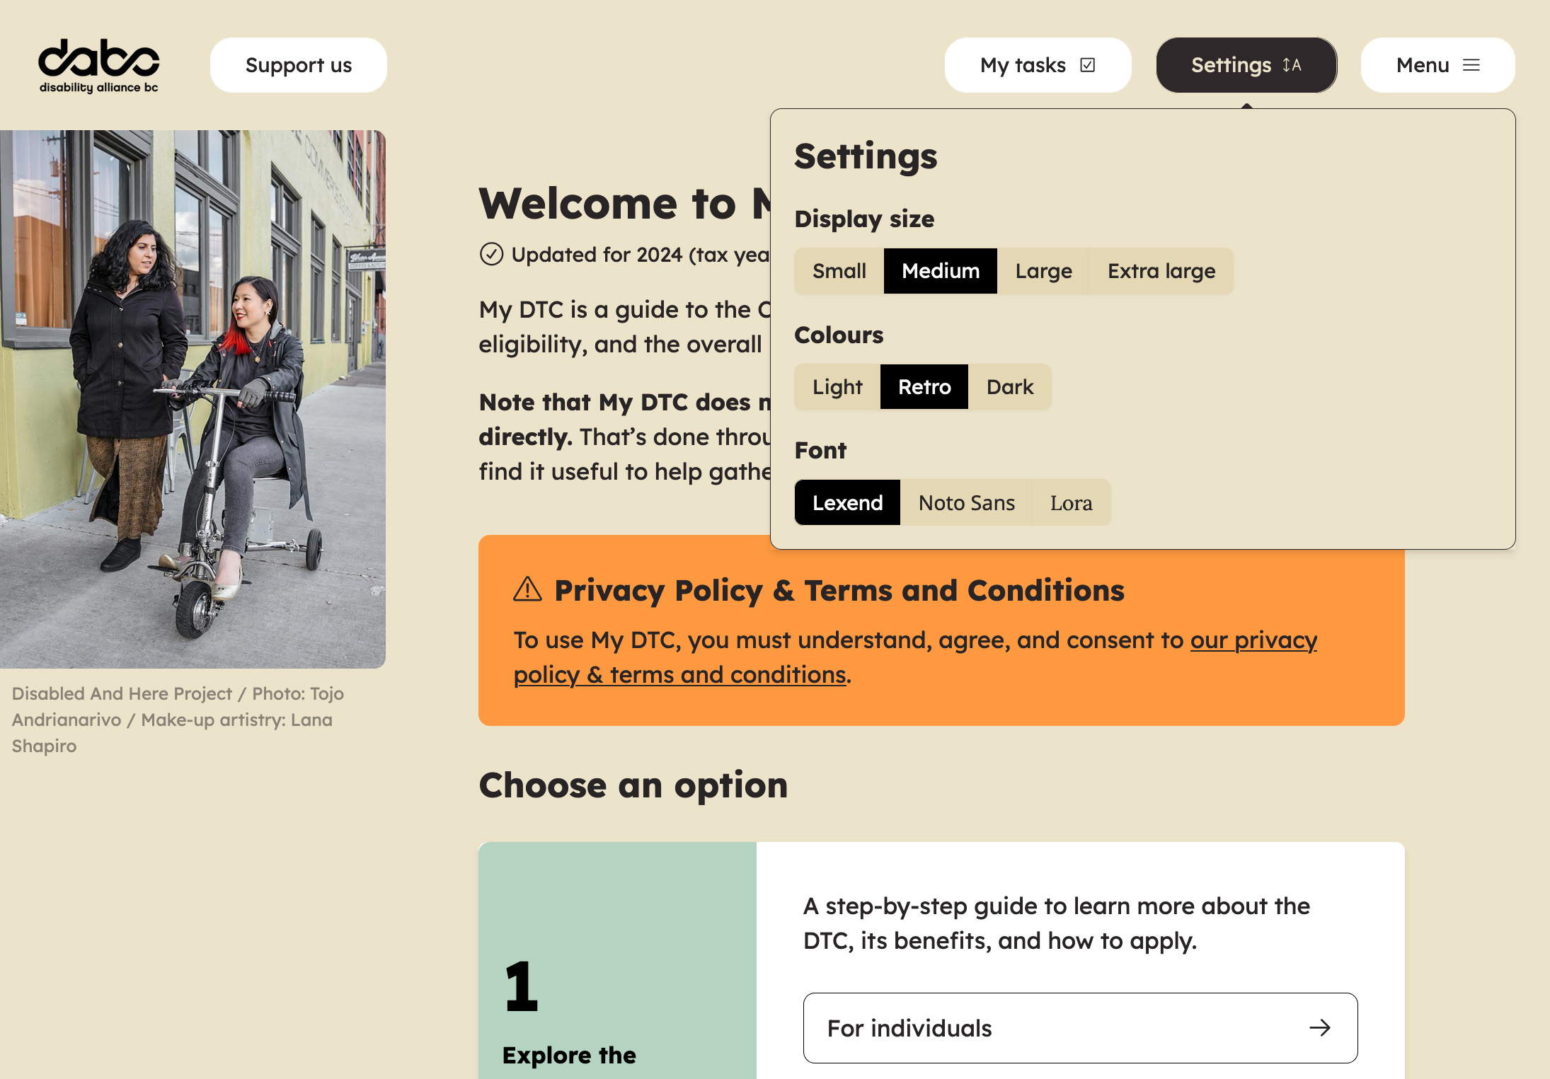Change font to Noto Sans

966,503
